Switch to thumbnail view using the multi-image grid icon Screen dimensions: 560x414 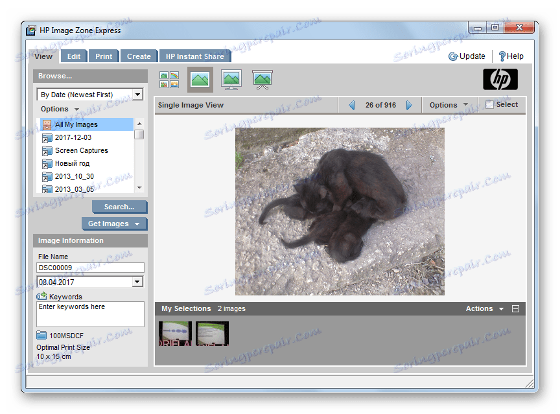169,79
